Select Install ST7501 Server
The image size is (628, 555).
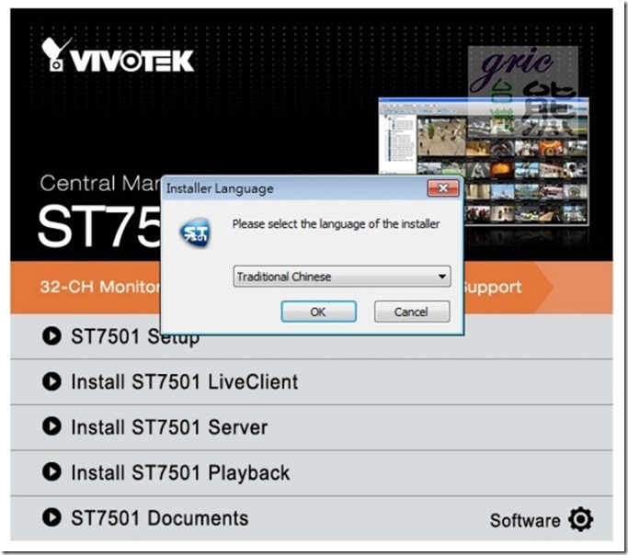pyautogui.click(x=169, y=426)
